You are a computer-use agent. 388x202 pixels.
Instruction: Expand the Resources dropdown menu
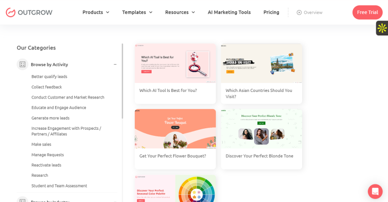coord(180,13)
